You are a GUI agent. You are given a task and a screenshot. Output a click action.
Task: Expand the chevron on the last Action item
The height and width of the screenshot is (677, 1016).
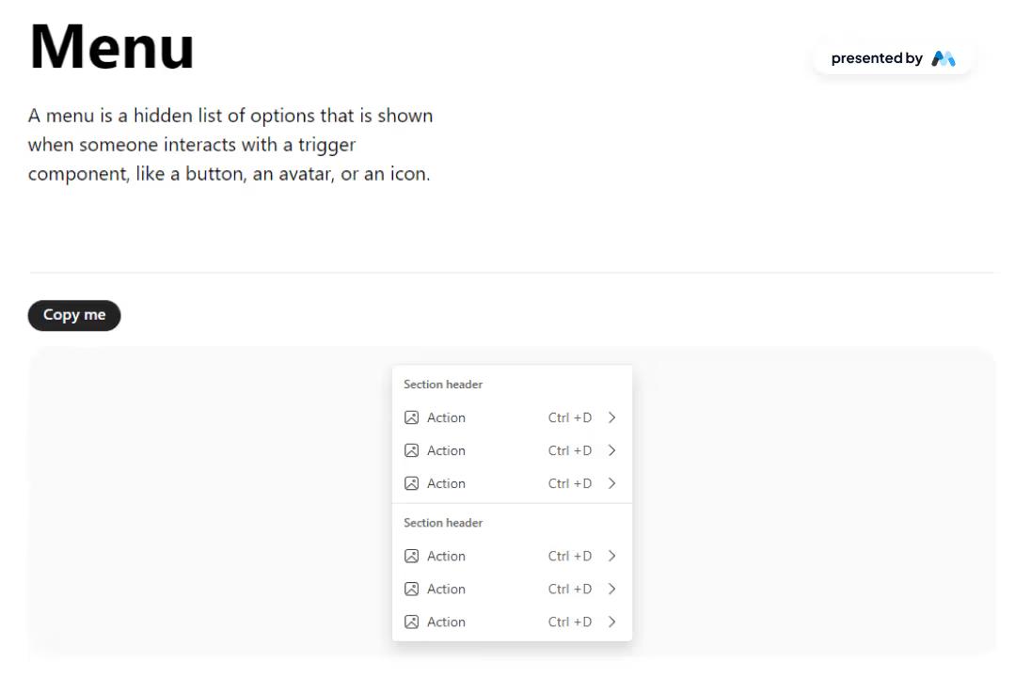coord(611,621)
